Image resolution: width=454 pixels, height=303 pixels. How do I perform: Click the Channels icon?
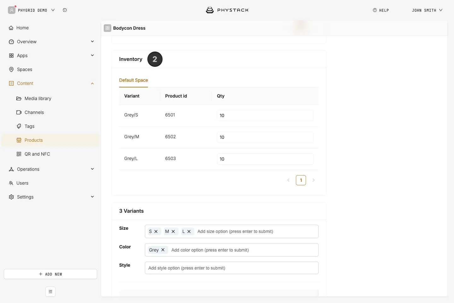[x=19, y=112]
